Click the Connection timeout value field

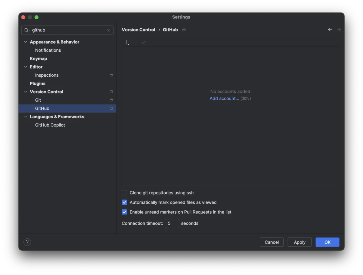pos(172,223)
